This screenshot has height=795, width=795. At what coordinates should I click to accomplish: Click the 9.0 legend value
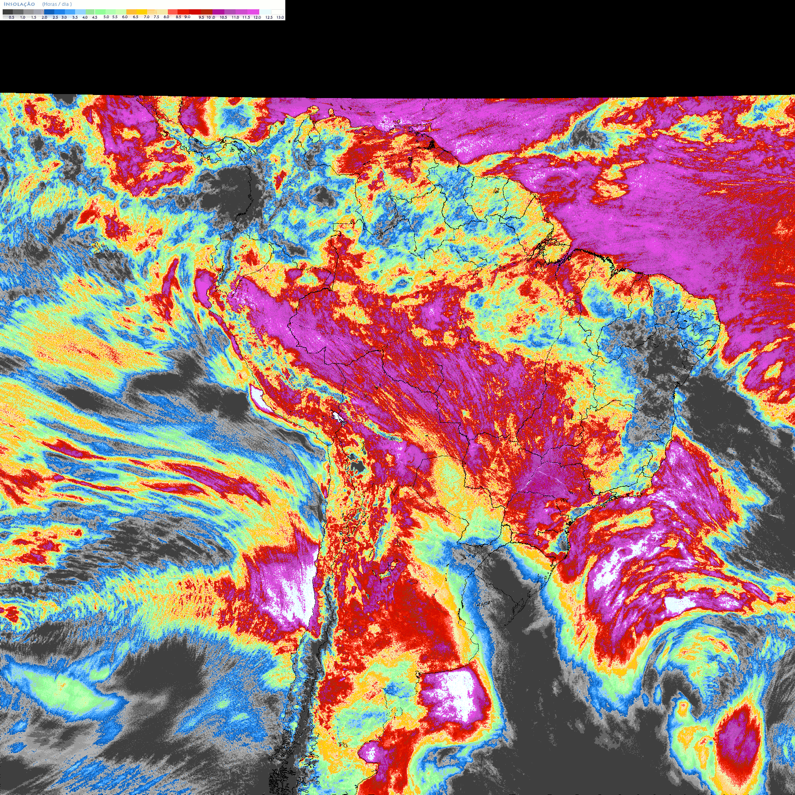coord(187,17)
